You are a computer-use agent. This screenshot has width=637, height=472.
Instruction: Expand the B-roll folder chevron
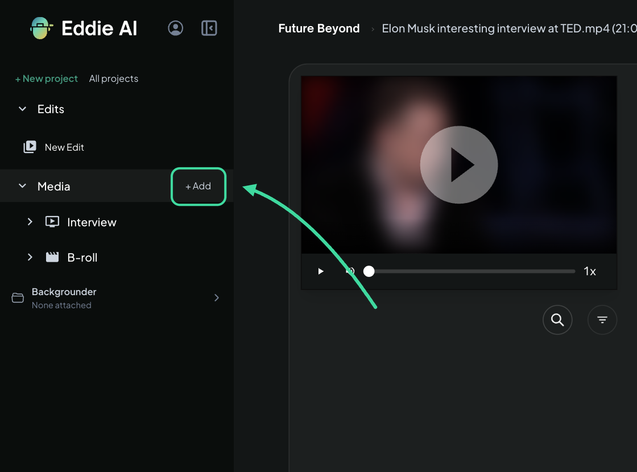click(x=30, y=257)
